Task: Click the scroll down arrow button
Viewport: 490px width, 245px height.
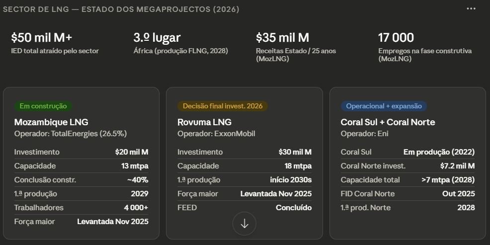Action: click(x=244, y=224)
